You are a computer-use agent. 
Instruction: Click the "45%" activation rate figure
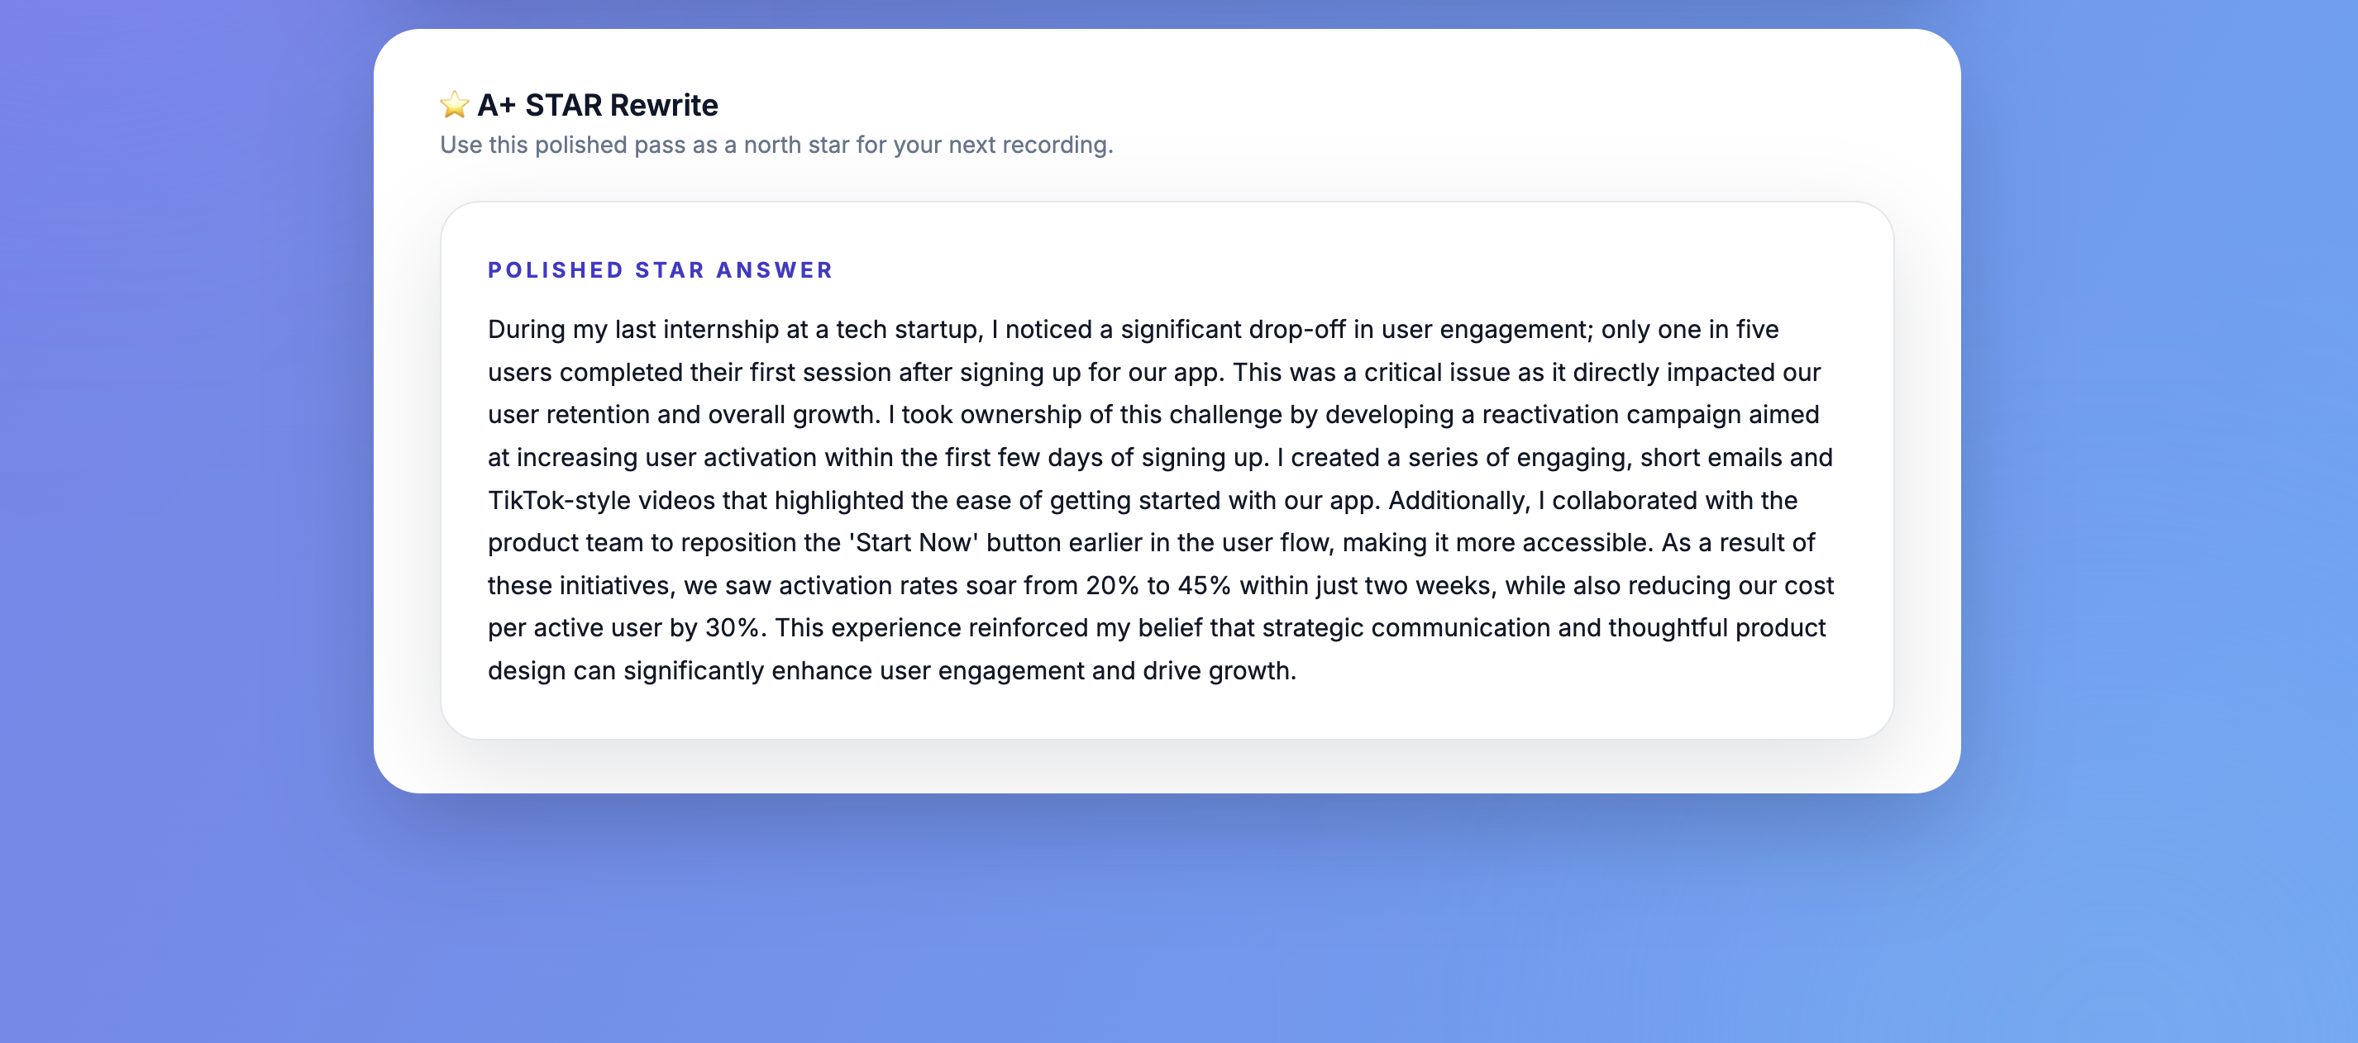tap(1204, 585)
